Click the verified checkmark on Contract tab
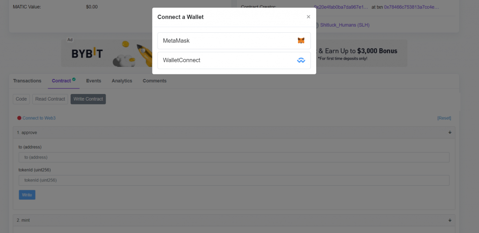 [x=74, y=80]
